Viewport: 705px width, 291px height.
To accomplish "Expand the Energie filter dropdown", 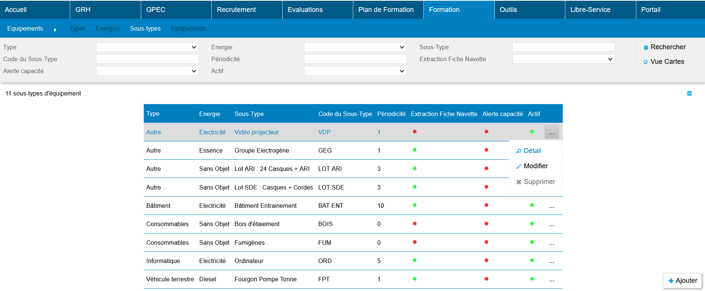I will coord(355,47).
